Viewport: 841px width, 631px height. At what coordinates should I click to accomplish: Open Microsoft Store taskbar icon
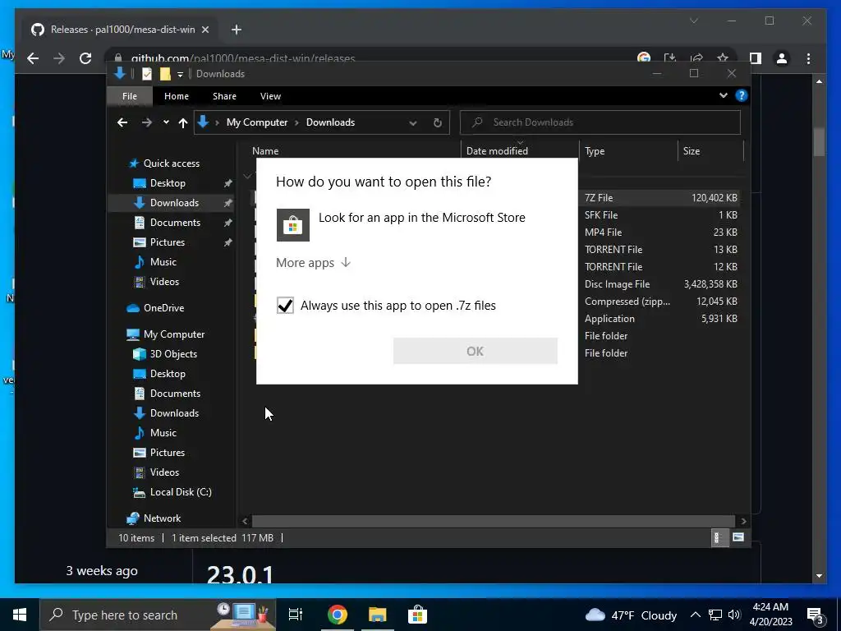pyautogui.click(x=417, y=615)
